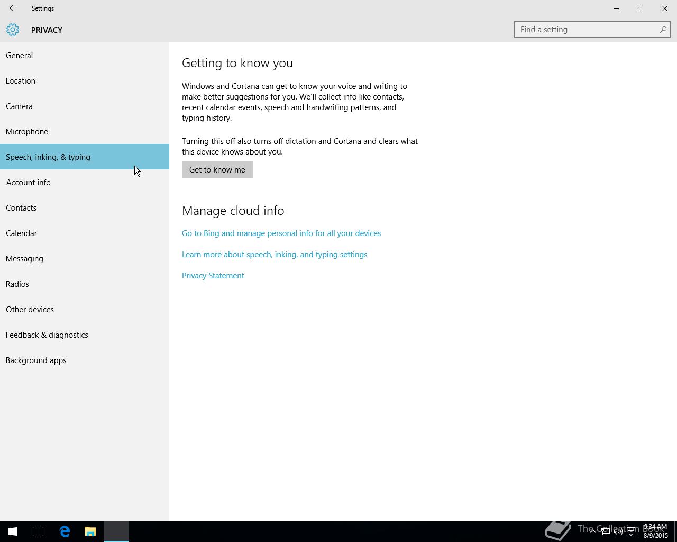Screen dimensions: 677x542
Task: Open the Messaging privacy section
Action: point(85,258)
